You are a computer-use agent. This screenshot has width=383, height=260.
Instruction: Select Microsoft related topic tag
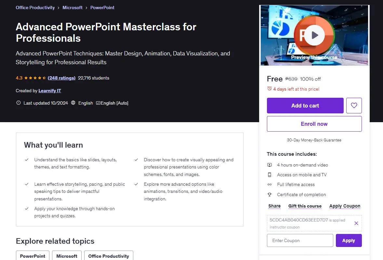(x=67, y=256)
